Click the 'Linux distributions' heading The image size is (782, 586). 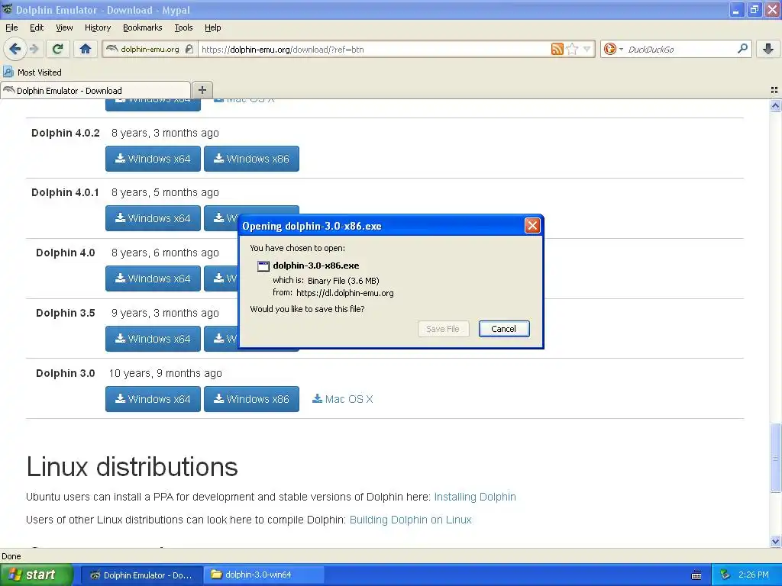tap(132, 467)
